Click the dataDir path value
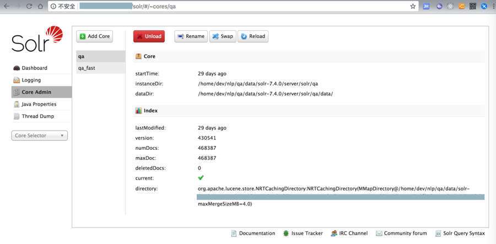The image size is (496, 244). pyautogui.click(x=266, y=94)
